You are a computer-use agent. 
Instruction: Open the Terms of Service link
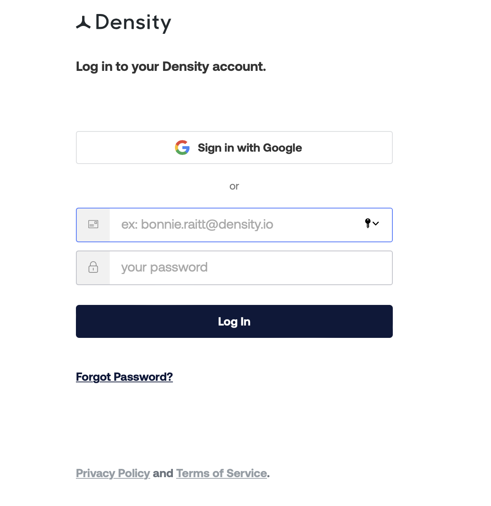click(x=222, y=473)
